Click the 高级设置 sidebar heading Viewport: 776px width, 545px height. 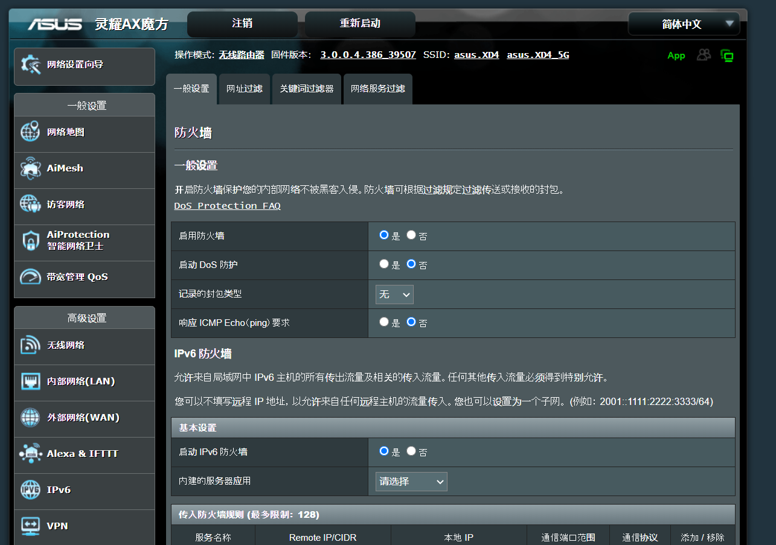85,318
